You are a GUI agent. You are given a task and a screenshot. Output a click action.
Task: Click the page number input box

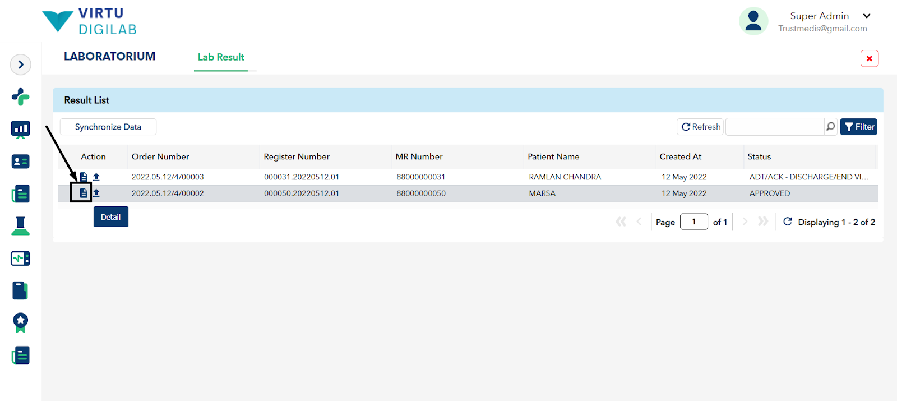point(694,222)
